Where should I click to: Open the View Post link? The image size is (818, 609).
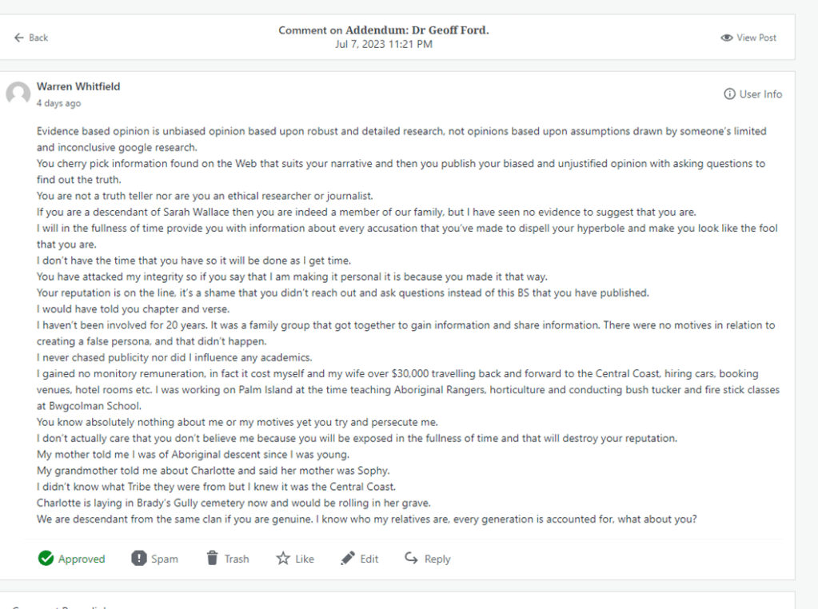point(756,38)
